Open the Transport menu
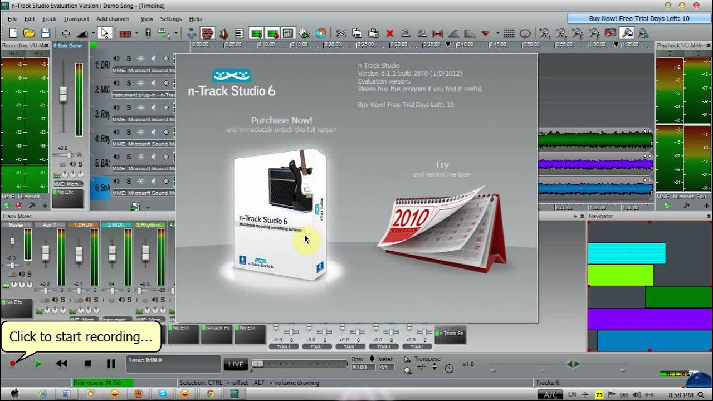713x401 pixels. point(76,19)
